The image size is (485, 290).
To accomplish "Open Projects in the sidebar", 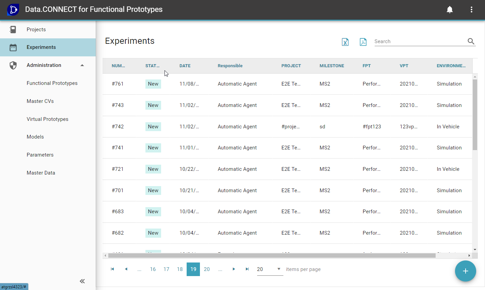I will 36,30.
